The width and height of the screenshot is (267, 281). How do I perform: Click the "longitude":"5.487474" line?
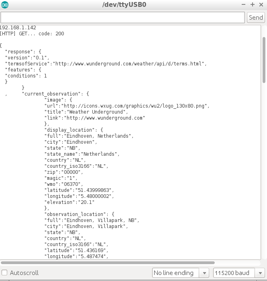[76, 257]
